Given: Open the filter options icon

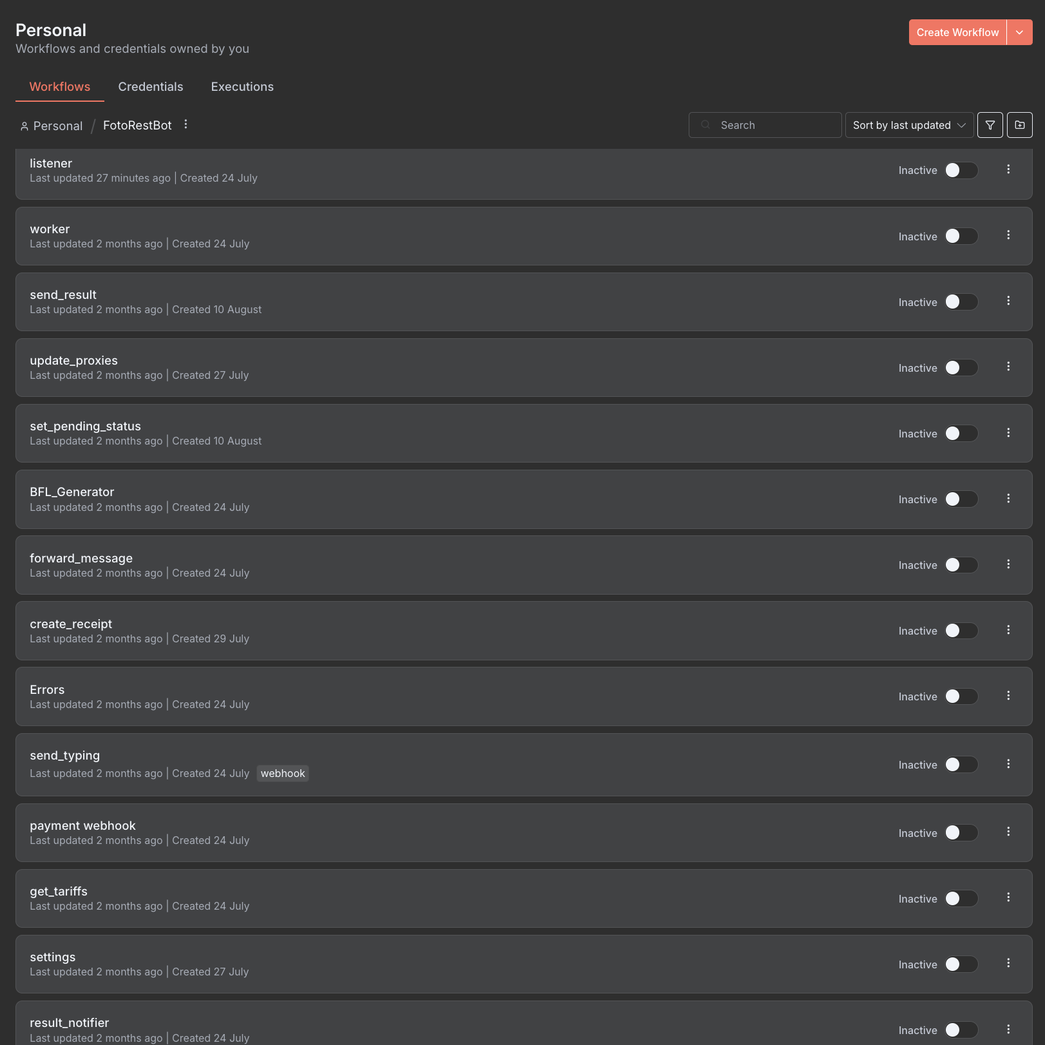Looking at the screenshot, I should (x=990, y=125).
